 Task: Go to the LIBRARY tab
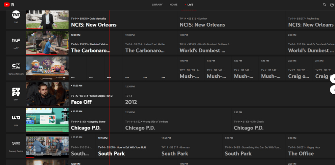click(157, 5)
